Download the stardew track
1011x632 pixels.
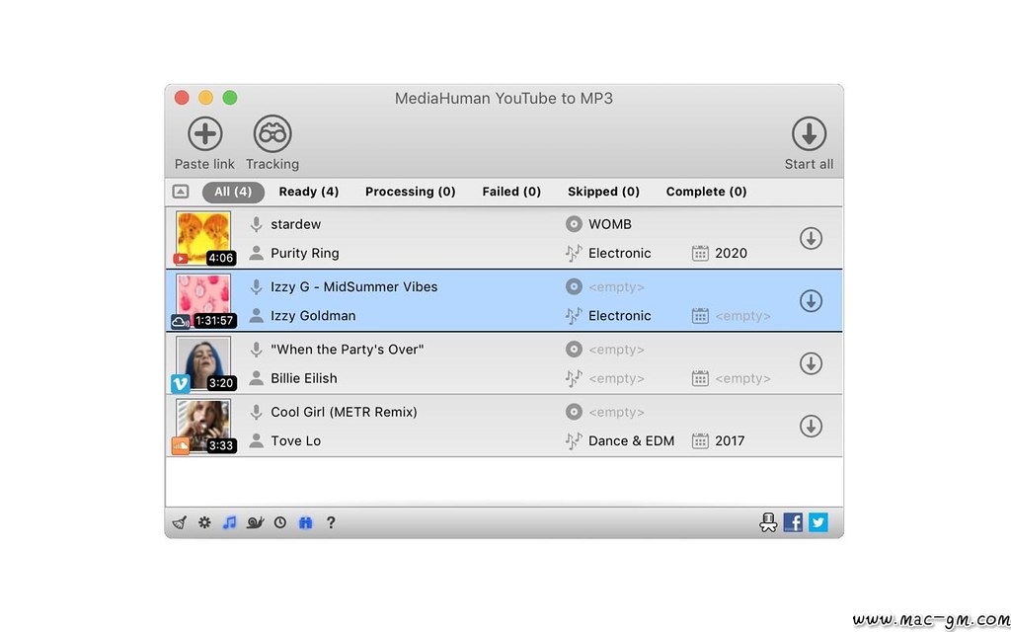click(x=811, y=239)
